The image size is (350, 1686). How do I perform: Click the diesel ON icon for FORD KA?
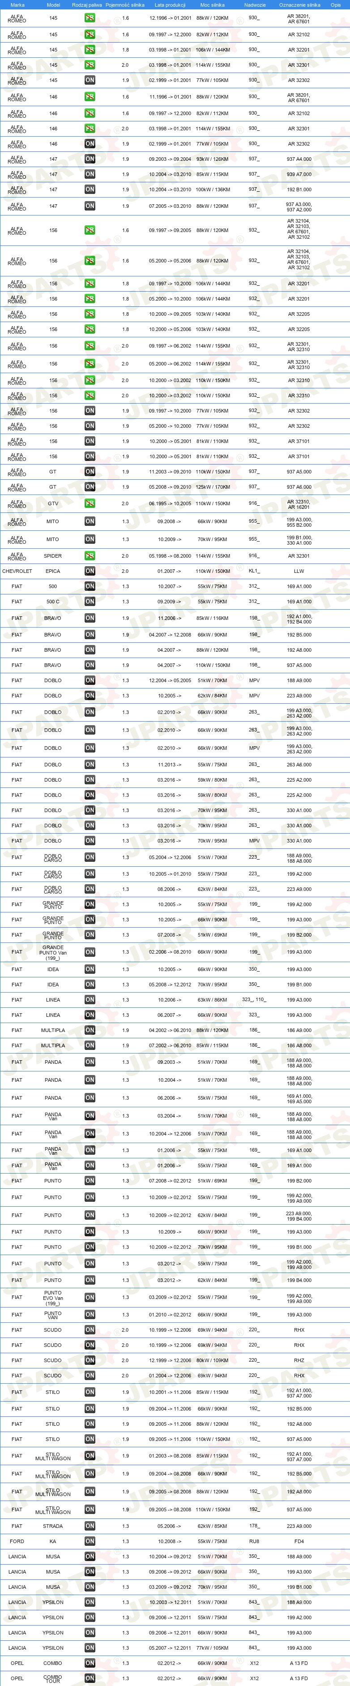[x=90, y=1541]
